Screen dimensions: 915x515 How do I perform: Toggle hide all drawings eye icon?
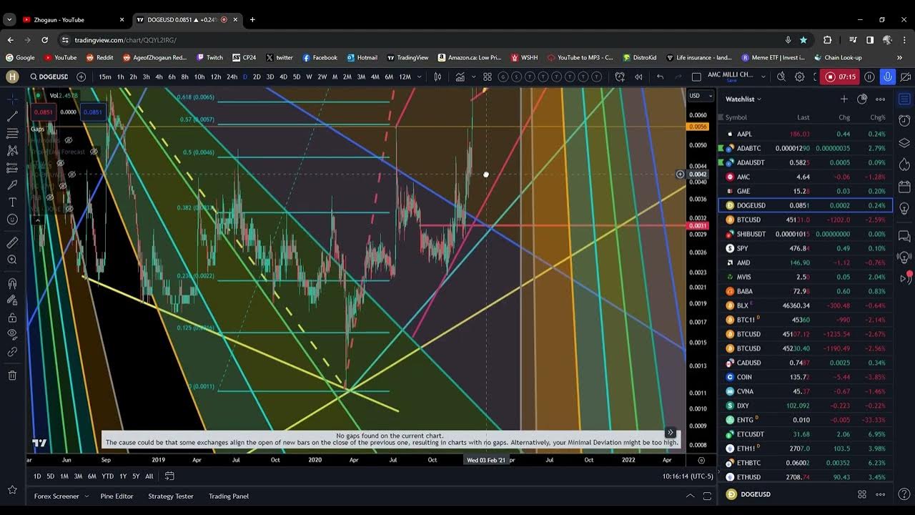point(12,334)
